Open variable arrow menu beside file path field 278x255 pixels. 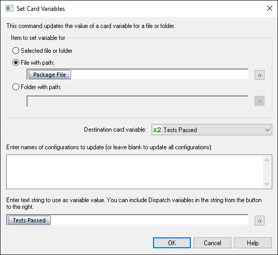click(x=259, y=75)
